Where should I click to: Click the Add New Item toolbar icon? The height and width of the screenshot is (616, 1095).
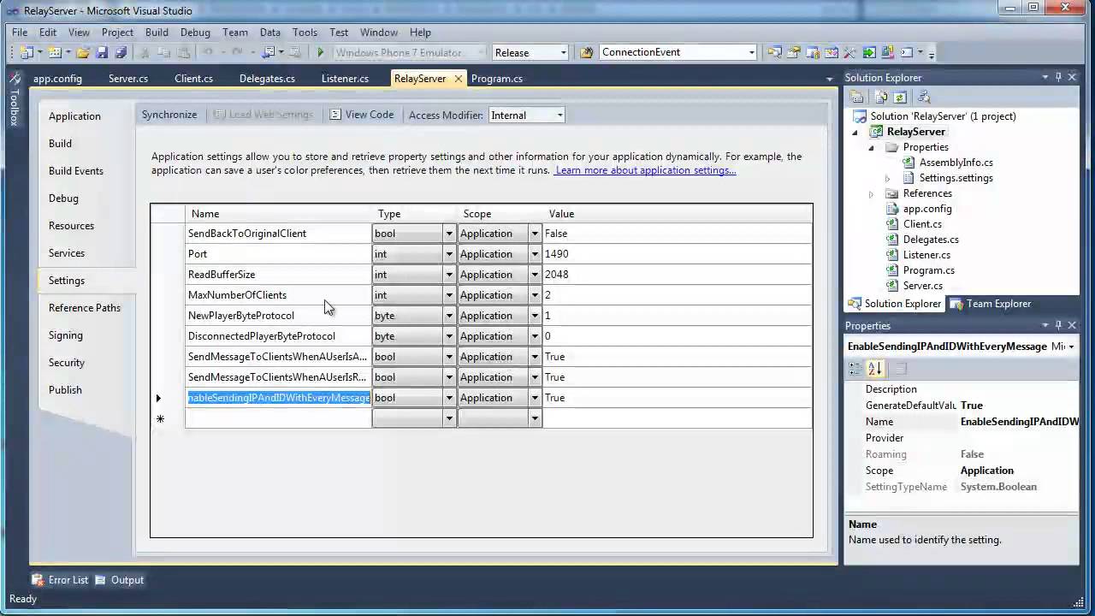55,52
